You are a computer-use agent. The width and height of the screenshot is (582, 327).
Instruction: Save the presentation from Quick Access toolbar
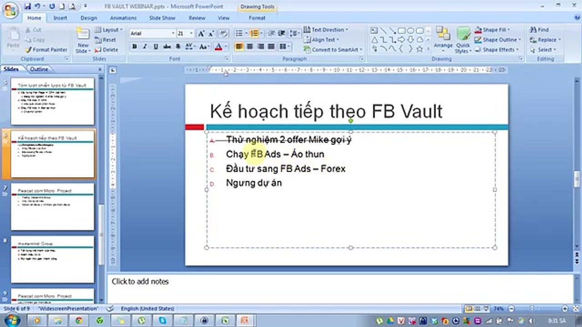27,6
